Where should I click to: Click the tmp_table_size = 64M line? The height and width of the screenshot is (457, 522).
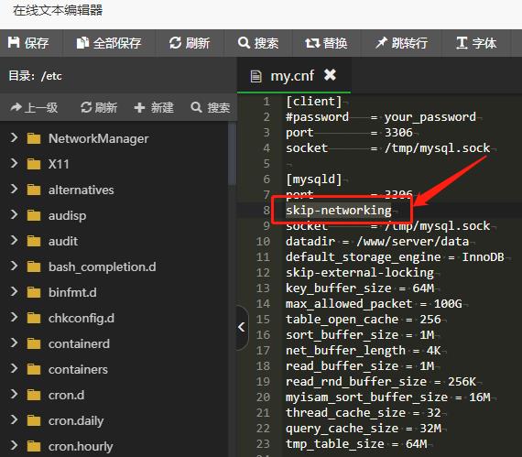point(356,443)
